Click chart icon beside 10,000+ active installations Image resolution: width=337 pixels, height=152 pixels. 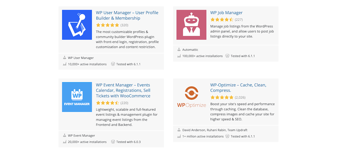pyautogui.click(x=64, y=64)
